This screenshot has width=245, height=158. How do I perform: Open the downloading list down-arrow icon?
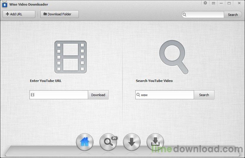131,142
